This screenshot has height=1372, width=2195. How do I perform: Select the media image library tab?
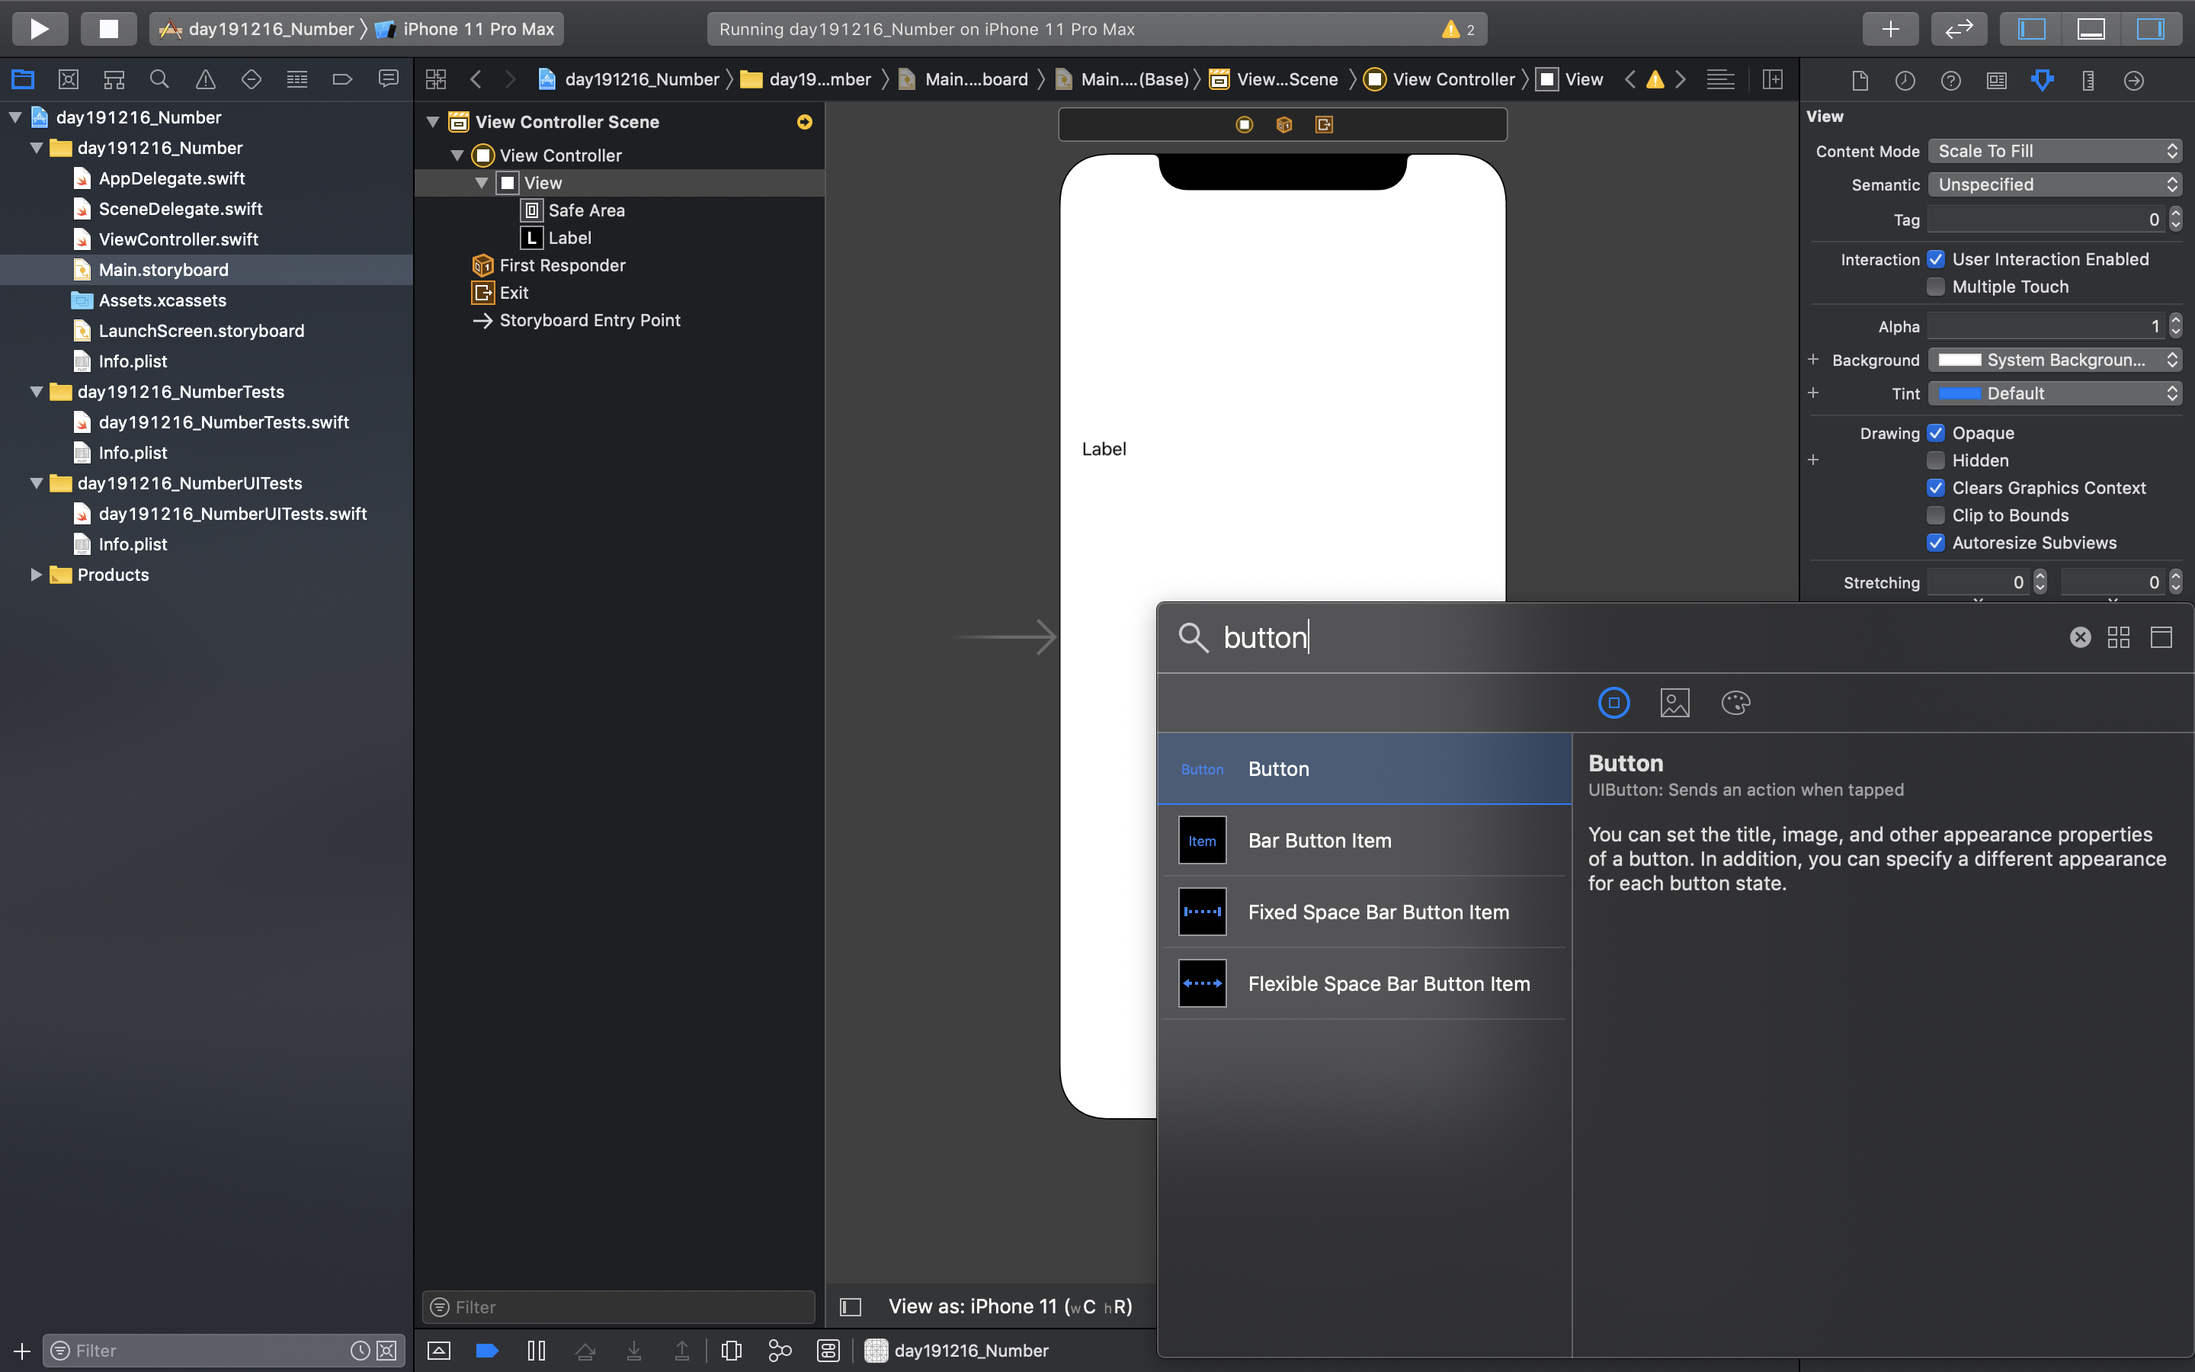coord(1674,702)
